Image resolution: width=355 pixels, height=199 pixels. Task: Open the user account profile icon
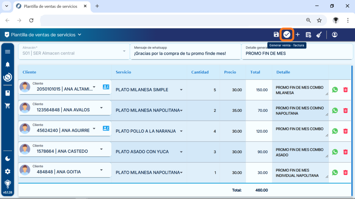pyautogui.click(x=335, y=35)
